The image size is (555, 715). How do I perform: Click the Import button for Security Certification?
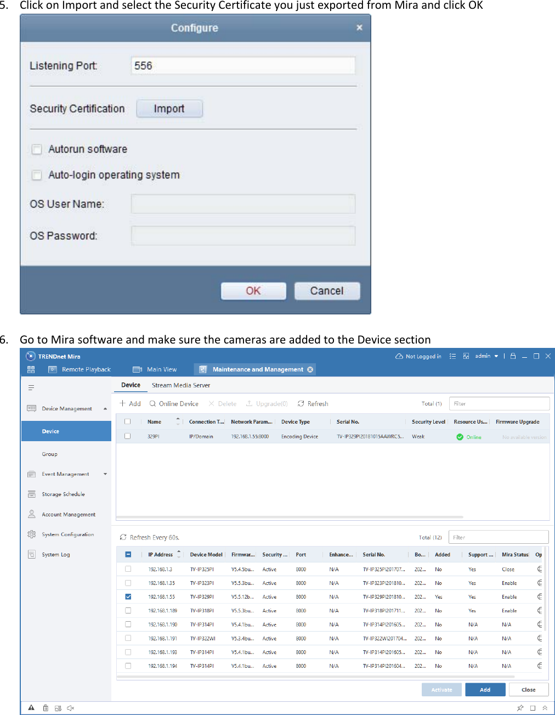tap(169, 108)
